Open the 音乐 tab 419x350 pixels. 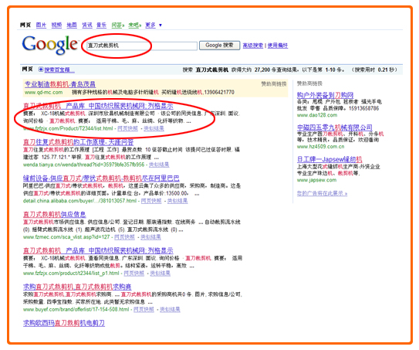click(101, 25)
